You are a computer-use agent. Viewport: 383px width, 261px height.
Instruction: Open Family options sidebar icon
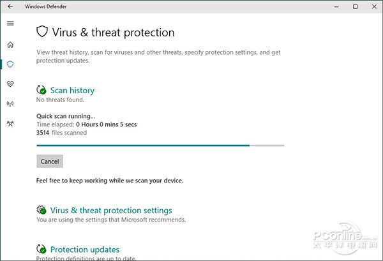click(10, 123)
